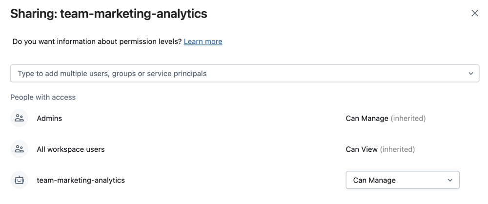Click "(inherited)" label beside Admins' Can Manage

(x=408, y=118)
